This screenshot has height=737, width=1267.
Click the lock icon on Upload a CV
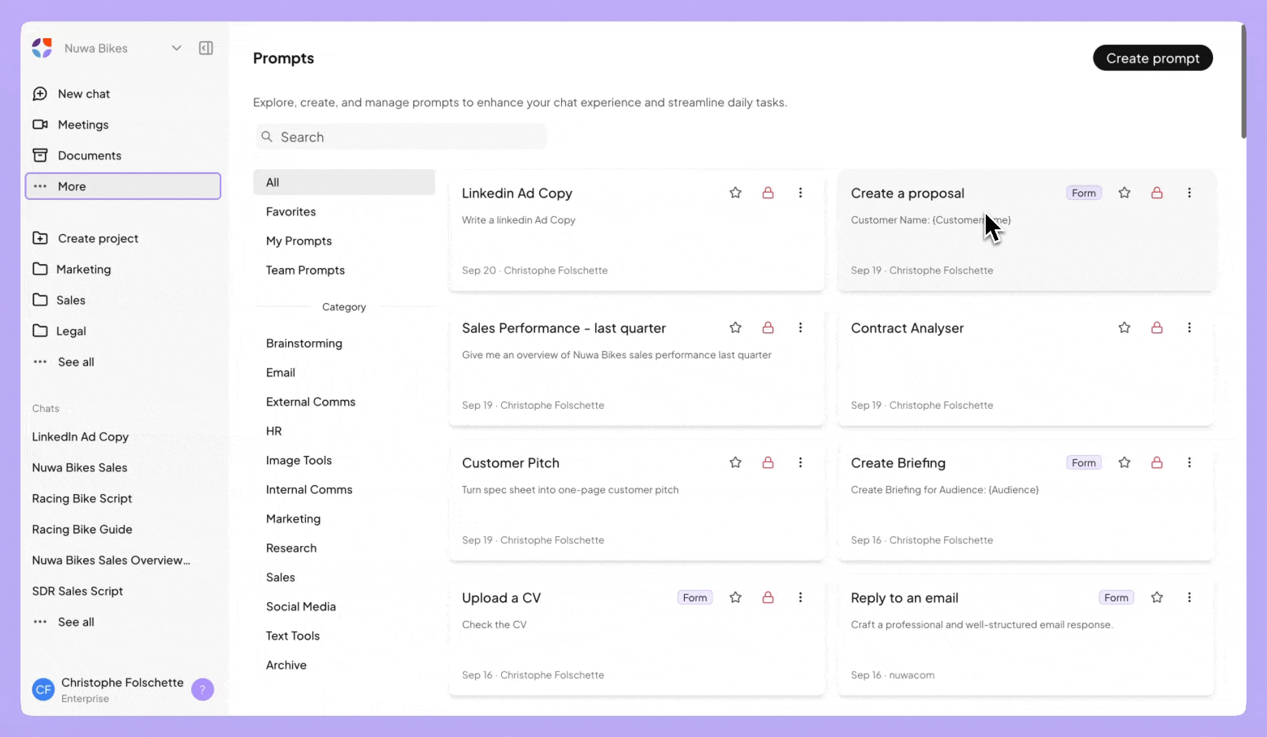(x=768, y=598)
